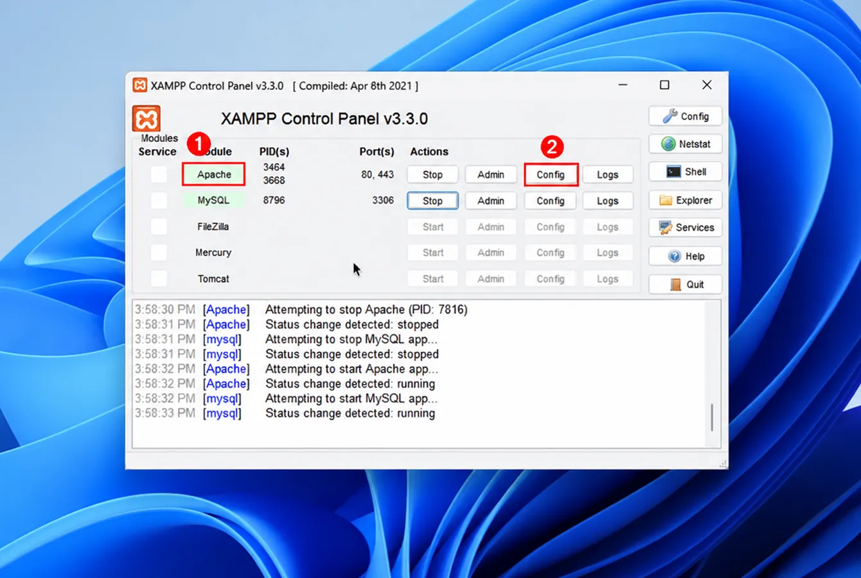861x578 pixels.
Task: Open the Apache Config menu
Action: pyautogui.click(x=551, y=175)
